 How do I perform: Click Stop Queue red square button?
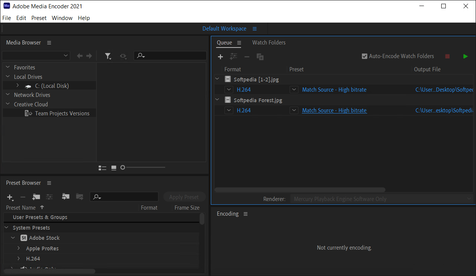click(447, 56)
